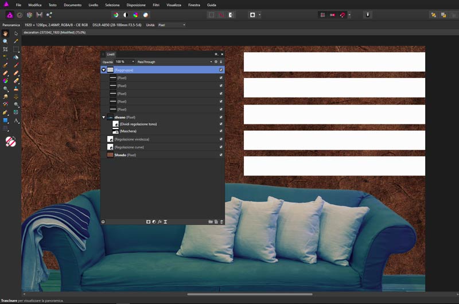This screenshot has width=459, height=304.
Task: Click the blend options gear in Livelli
Action: click(x=216, y=62)
